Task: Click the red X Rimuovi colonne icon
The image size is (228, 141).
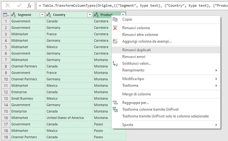Action: [115, 28]
